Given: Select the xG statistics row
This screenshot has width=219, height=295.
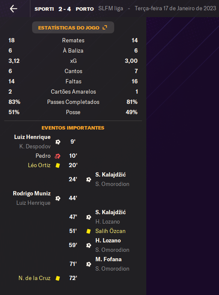Looking at the screenshot, I should [x=73, y=61].
